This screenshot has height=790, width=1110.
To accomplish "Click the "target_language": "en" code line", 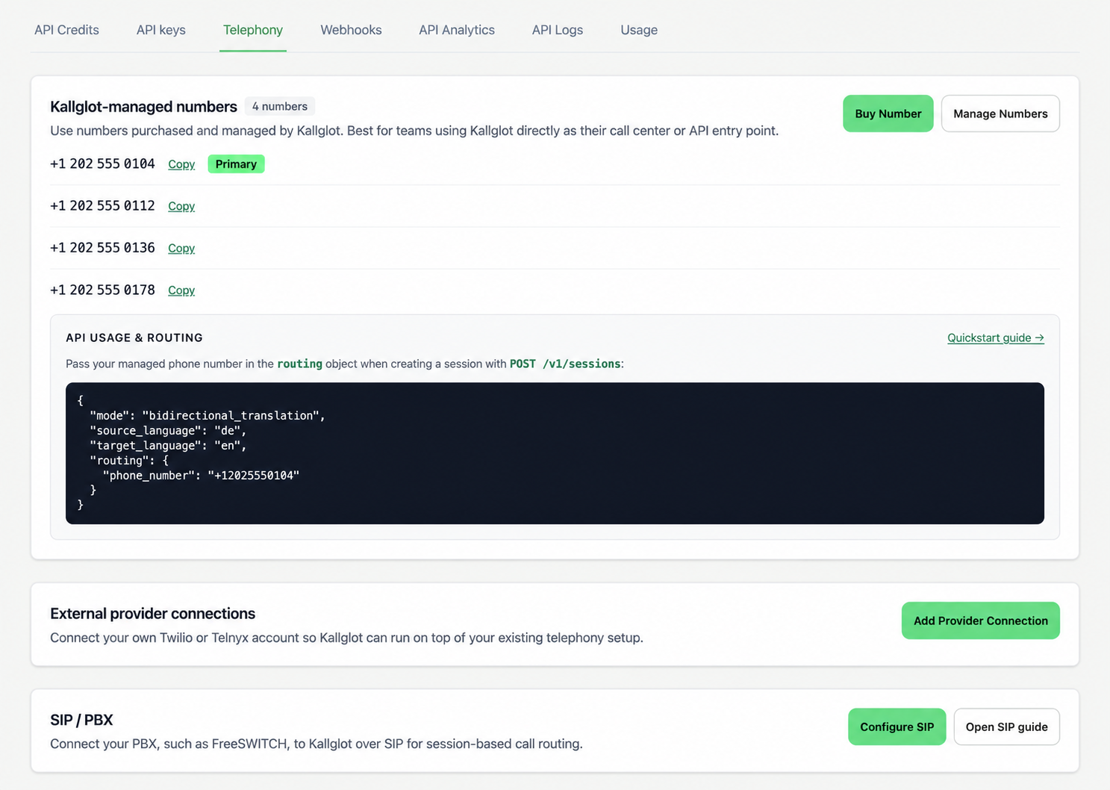I will [x=168, y=445].
